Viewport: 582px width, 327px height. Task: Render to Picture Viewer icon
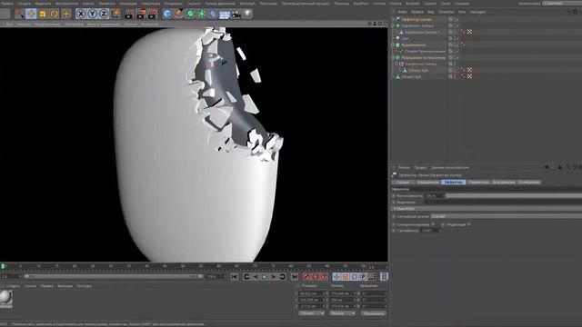(141, 15)
